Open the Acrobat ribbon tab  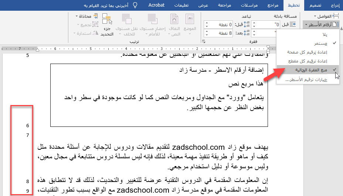[x=156, y=5]
